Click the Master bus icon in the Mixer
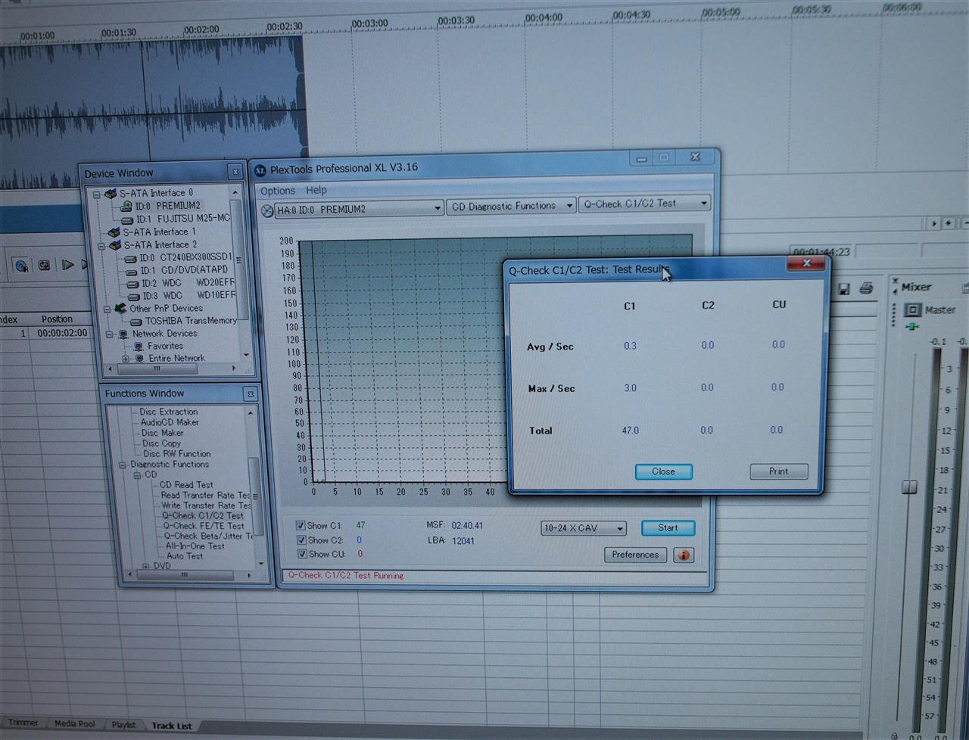Viewport: 969px width, 740px height. tap(913, 309)
